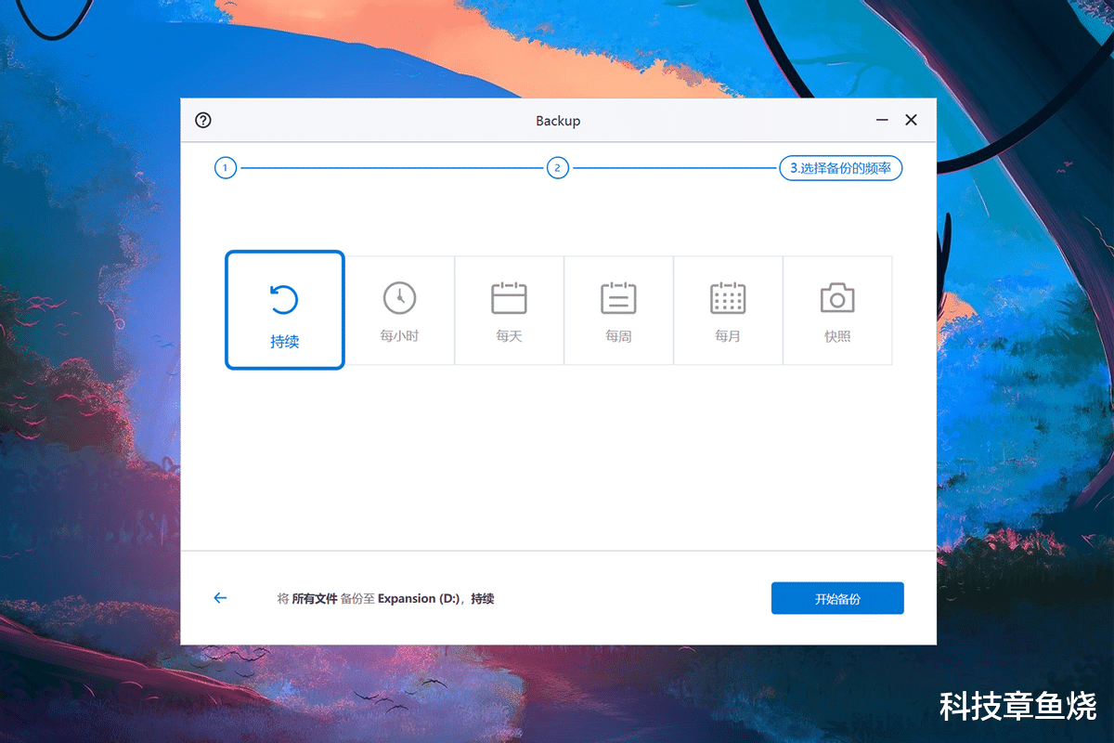Viewport: 1114px width, 743px height.
Task: Pick the 每天 daily calendar option
Action: pyautogui.click(x=509, y=310)
